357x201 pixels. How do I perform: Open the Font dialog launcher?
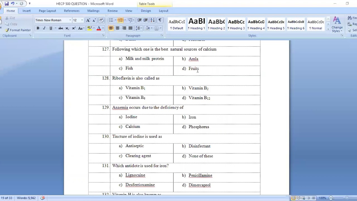[103, 35]
